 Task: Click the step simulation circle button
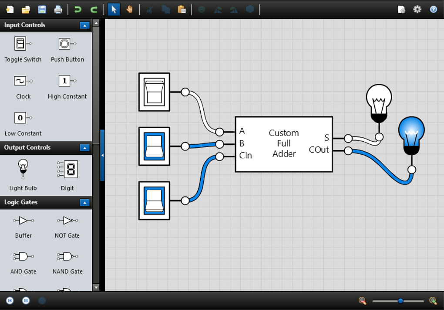pyautogui.click(x=42, y=301)
